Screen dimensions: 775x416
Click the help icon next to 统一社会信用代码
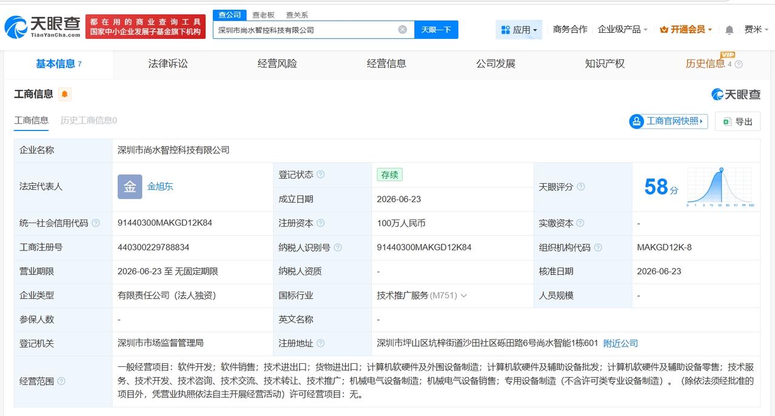coord(96,223)
